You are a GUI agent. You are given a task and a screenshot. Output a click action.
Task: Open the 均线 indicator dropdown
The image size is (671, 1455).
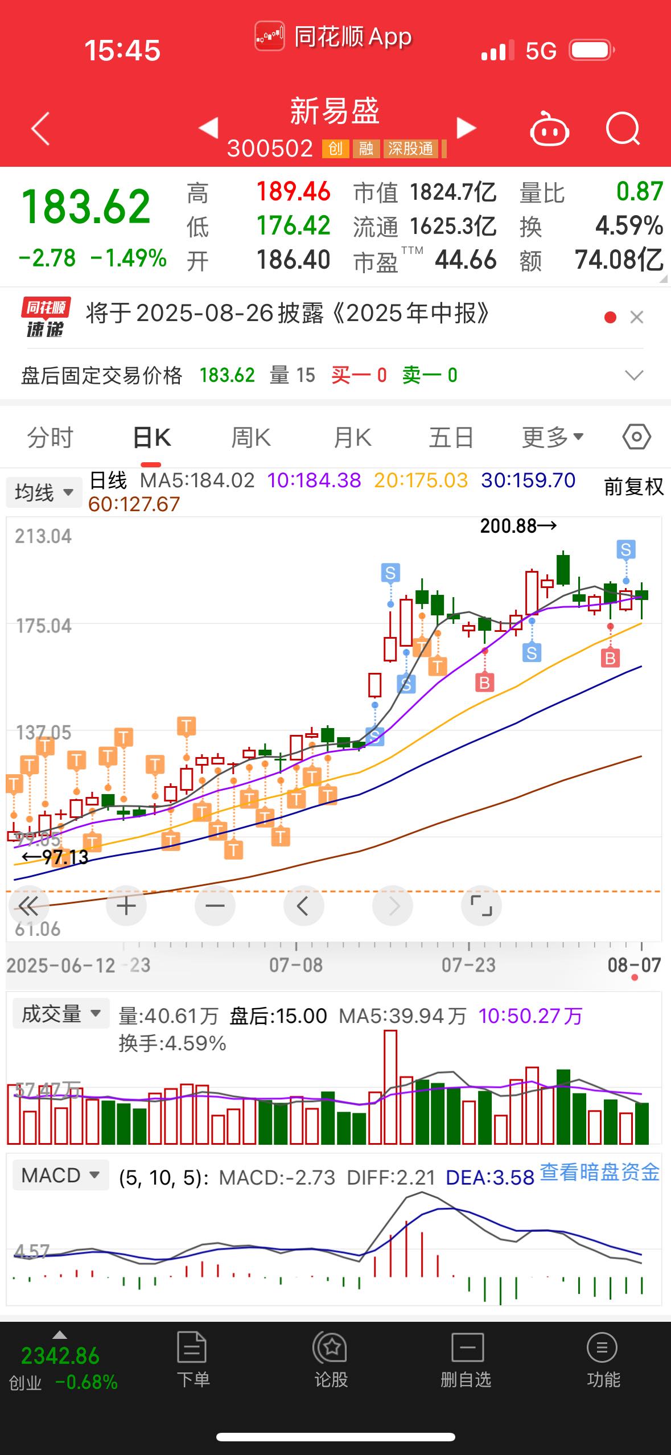tap(44, 492)
